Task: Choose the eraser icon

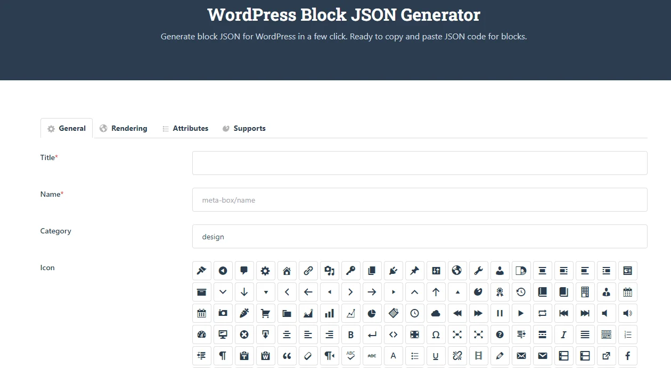Action: tap(308, 356)
